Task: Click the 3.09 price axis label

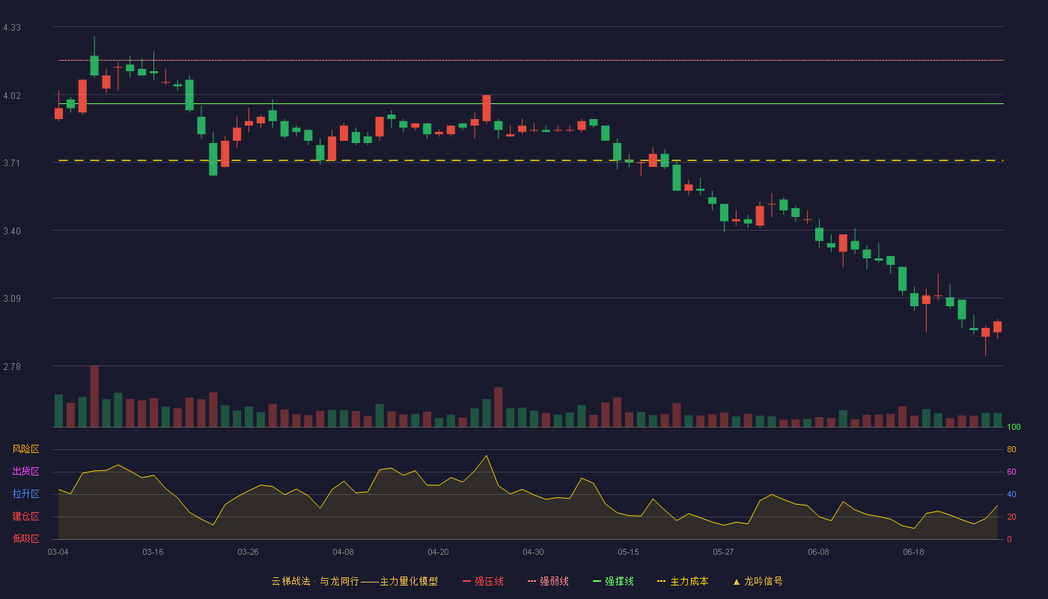Action: (x=12, y=299)
